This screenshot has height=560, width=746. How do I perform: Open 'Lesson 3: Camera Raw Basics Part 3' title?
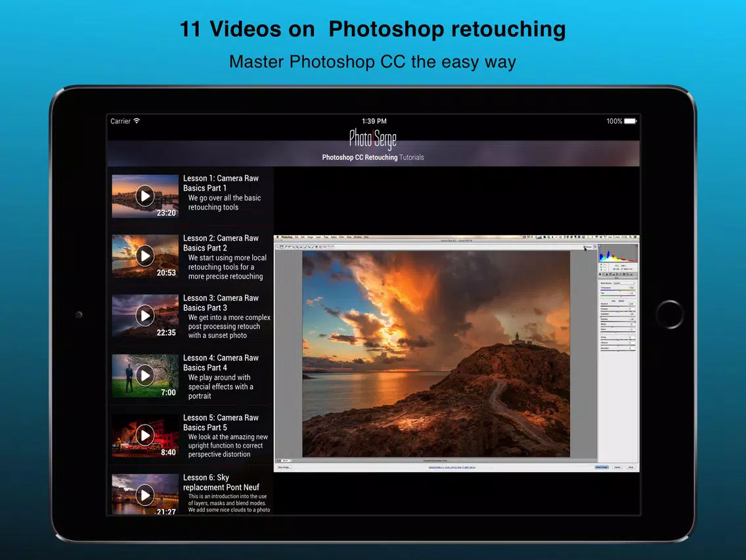click(x=221, y=303)
